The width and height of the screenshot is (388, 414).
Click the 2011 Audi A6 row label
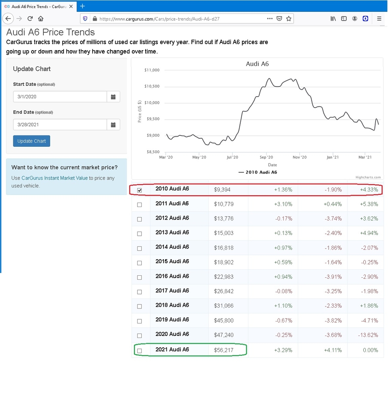click(x=172, y=204)
